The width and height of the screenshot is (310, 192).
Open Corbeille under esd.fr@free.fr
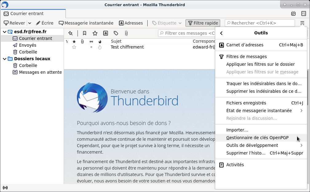coord(28,52)
